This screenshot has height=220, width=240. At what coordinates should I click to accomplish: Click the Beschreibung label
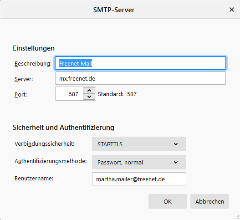tap(33, 64)
